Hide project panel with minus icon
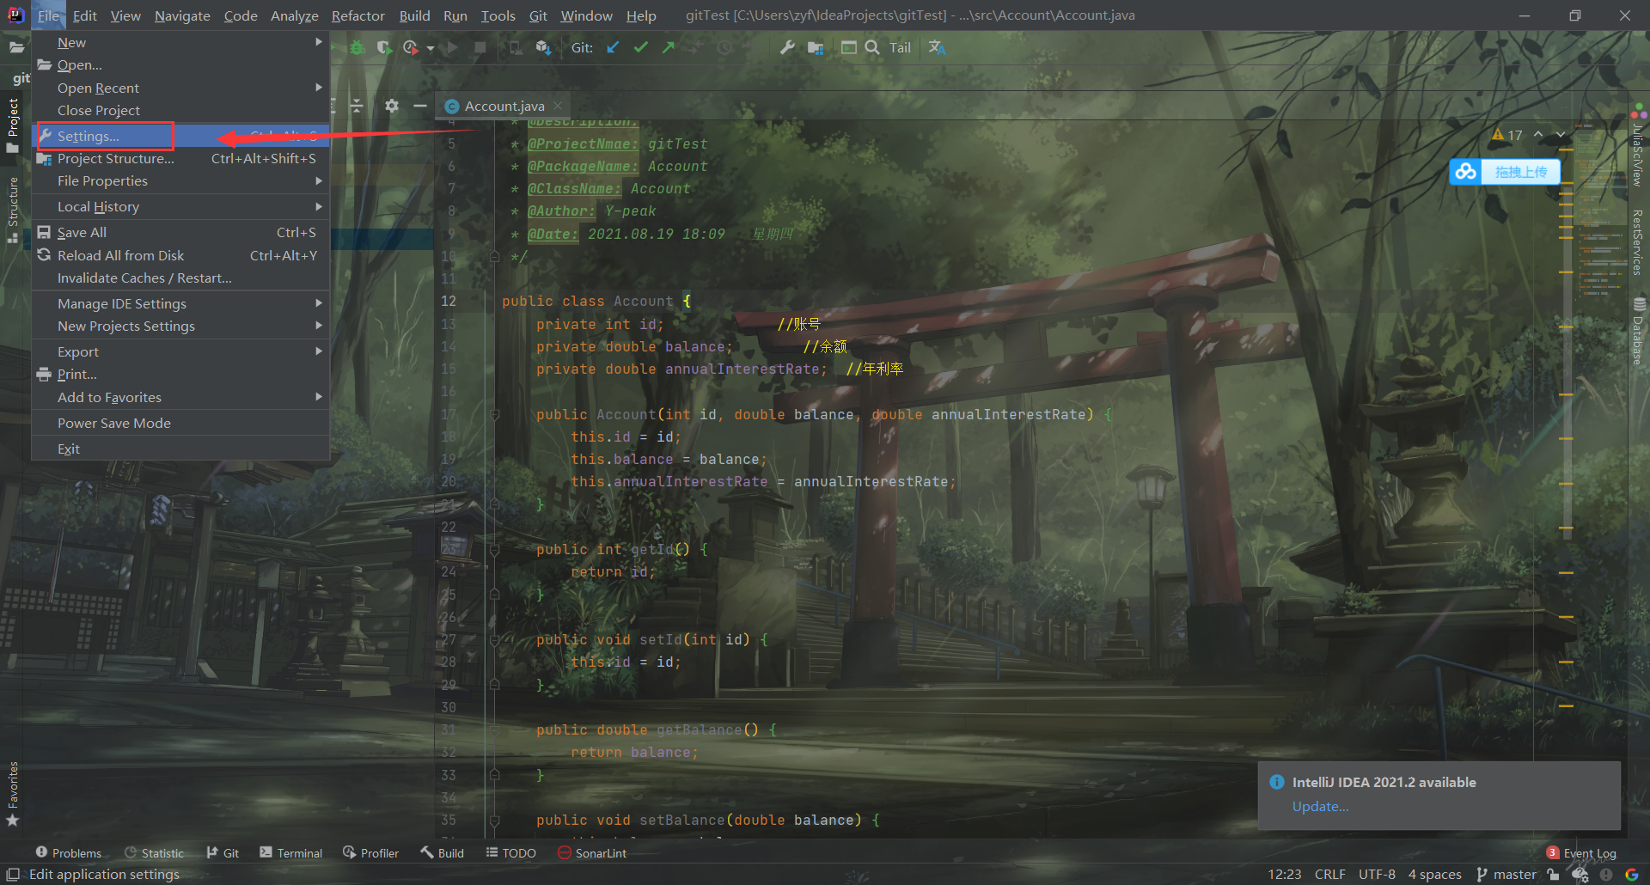1650x885 pixels. [419, 106]
